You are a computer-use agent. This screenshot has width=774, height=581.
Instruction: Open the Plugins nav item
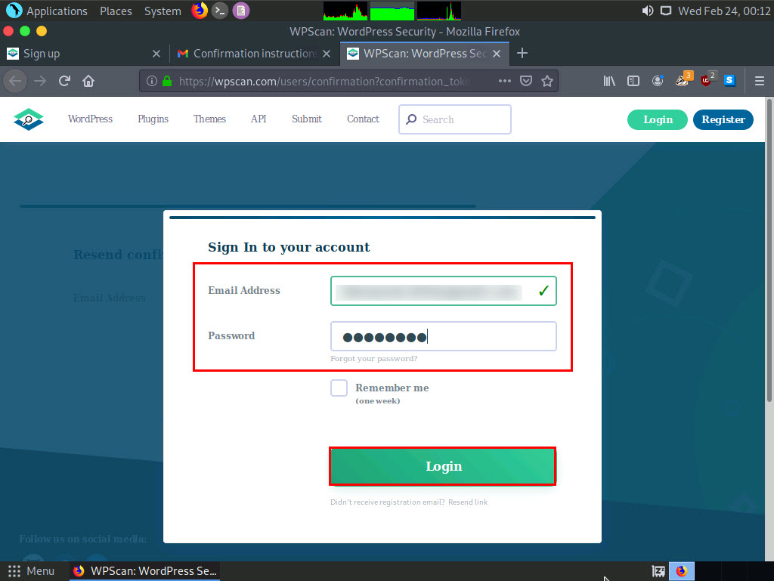[153, 119]
